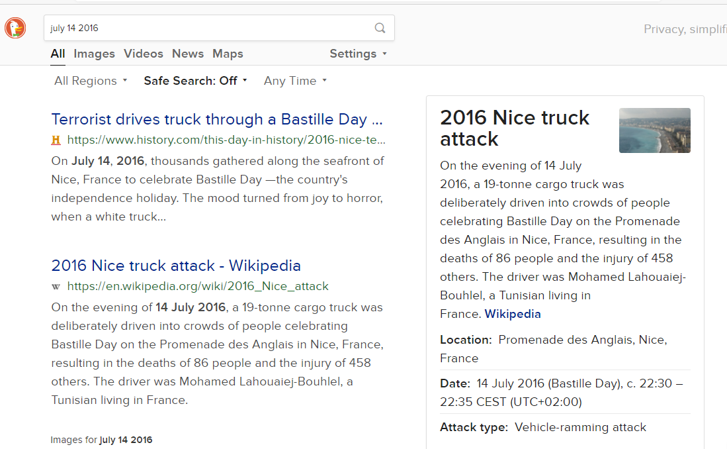The width and height of the screenshot is (727, 449).
Task: Select the All tab
Action: (58, 54)
